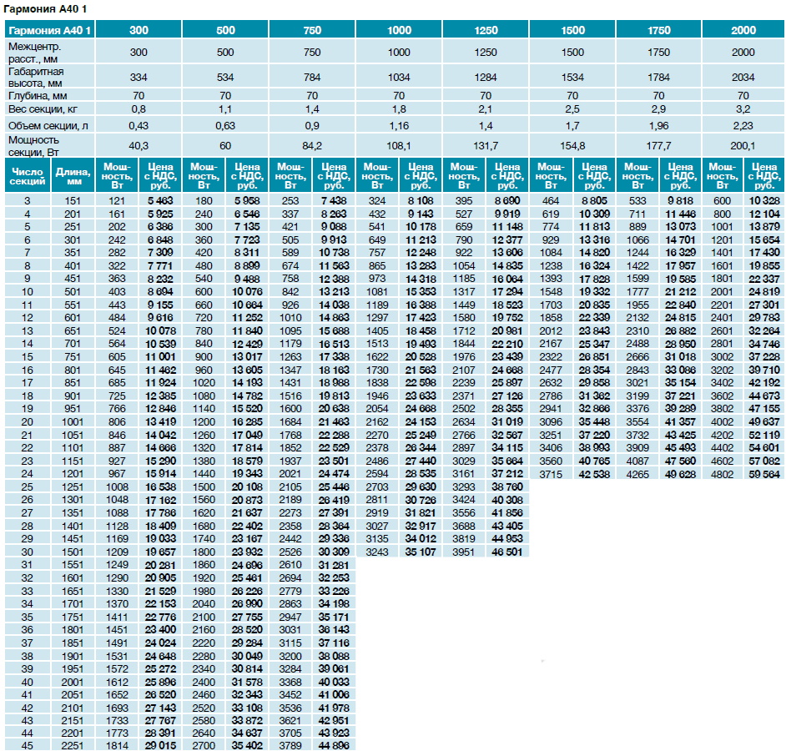Click section power value "131,7"

coord(486,146)
